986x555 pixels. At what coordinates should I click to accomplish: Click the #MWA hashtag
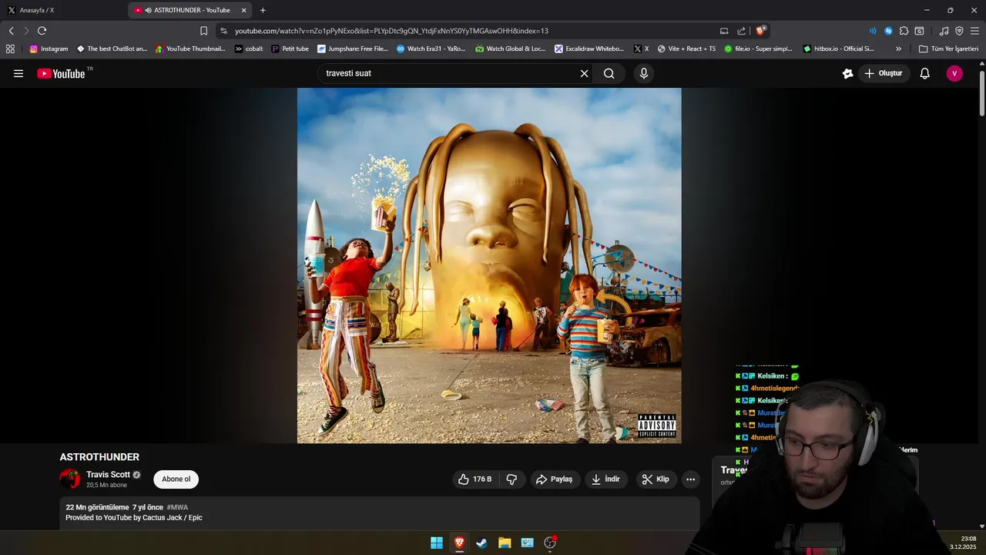[x=177, y=507]
